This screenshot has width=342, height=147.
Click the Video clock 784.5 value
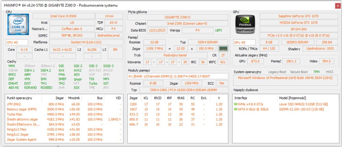point(327,61)
